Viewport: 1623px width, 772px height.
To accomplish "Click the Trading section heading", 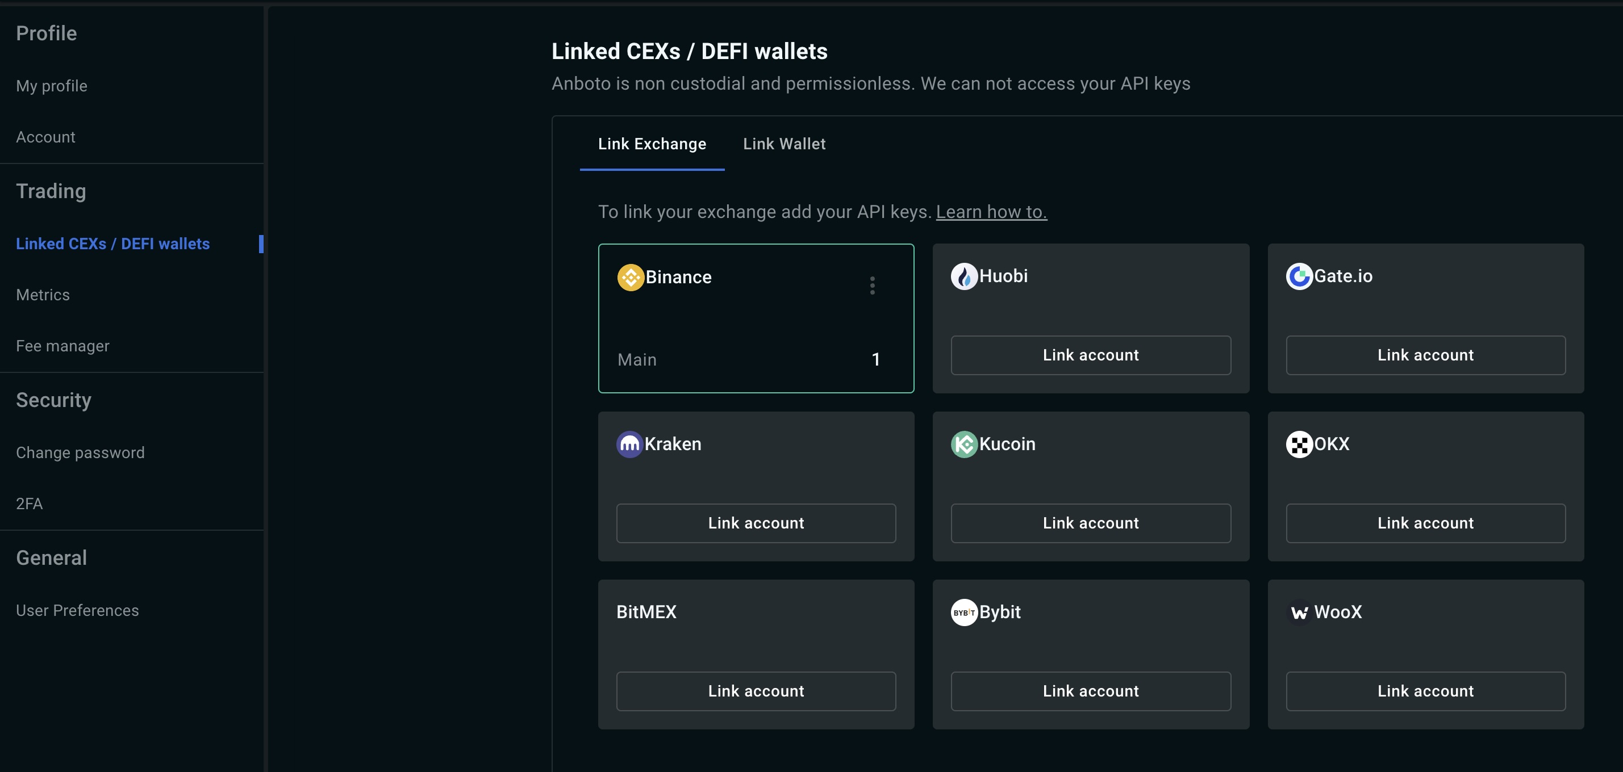I will pyautogui.click(x=51, y=191).
